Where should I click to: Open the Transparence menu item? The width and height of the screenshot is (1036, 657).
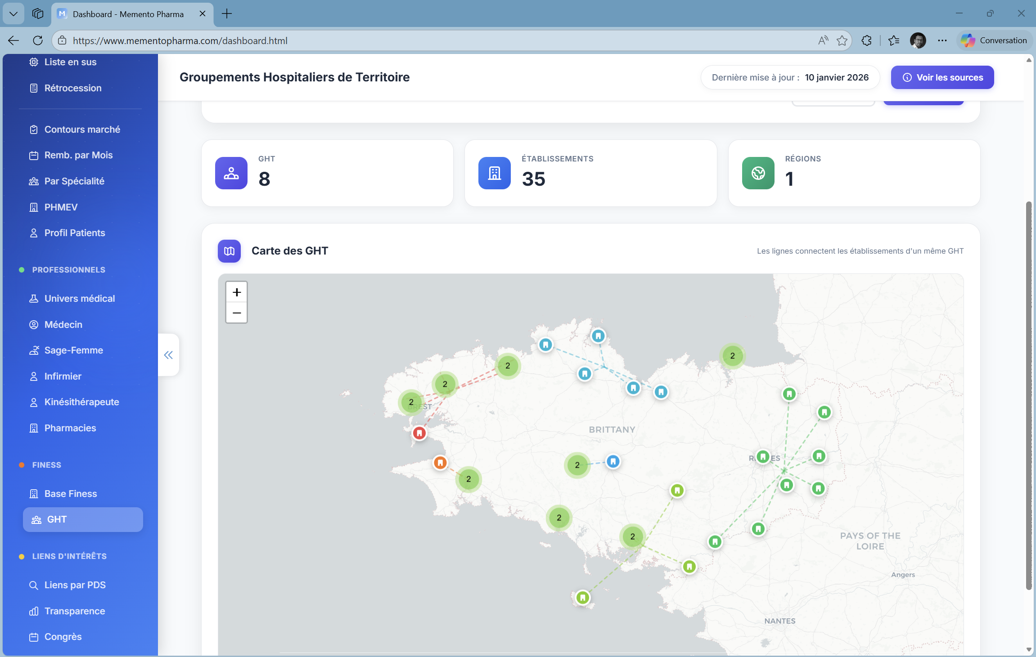tap(74, 611)
